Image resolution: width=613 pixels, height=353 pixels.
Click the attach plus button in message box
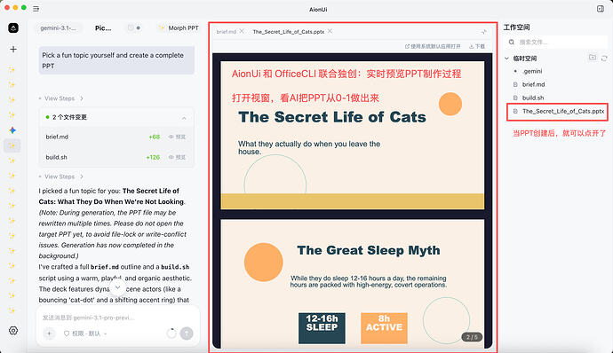click(x=49, y=333)
